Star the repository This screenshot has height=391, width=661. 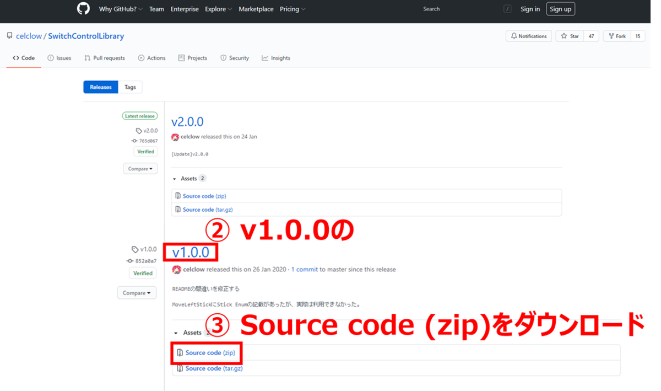570,36
